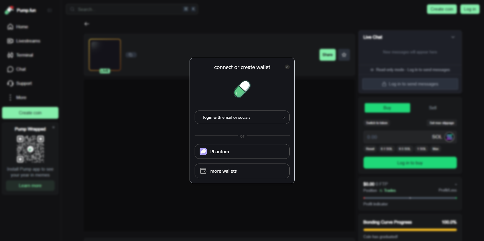Focus the Search field in the top bar
This screenshot has width=484, height=241.
(x=132, y=9)
